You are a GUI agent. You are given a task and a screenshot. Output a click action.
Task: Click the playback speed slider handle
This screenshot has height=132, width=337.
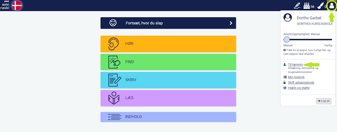287,40
